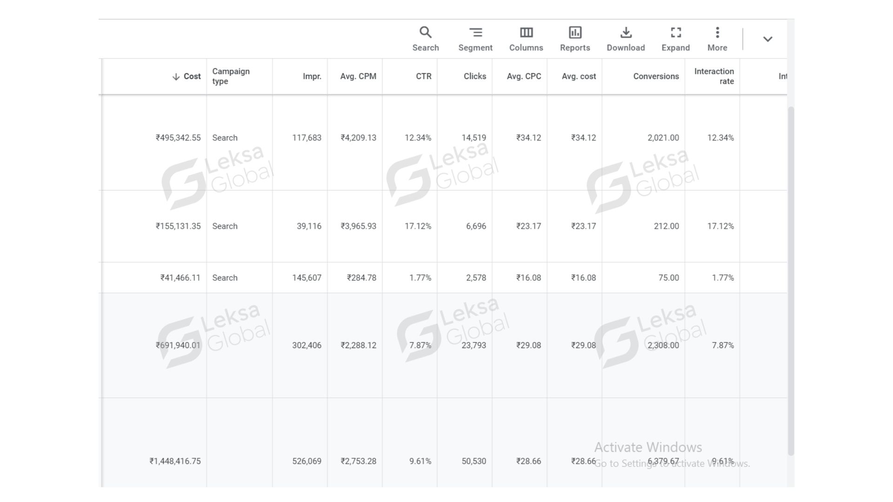Image resolution: width=893 pixels, height=502 pixels.
Task: Click the Clicks column header
Action: point(474,76)
